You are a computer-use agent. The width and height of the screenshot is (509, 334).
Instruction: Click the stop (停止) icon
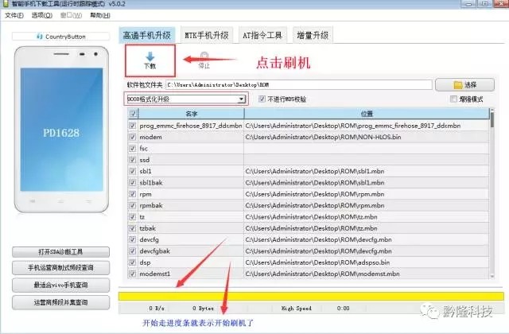coord(204,56)
